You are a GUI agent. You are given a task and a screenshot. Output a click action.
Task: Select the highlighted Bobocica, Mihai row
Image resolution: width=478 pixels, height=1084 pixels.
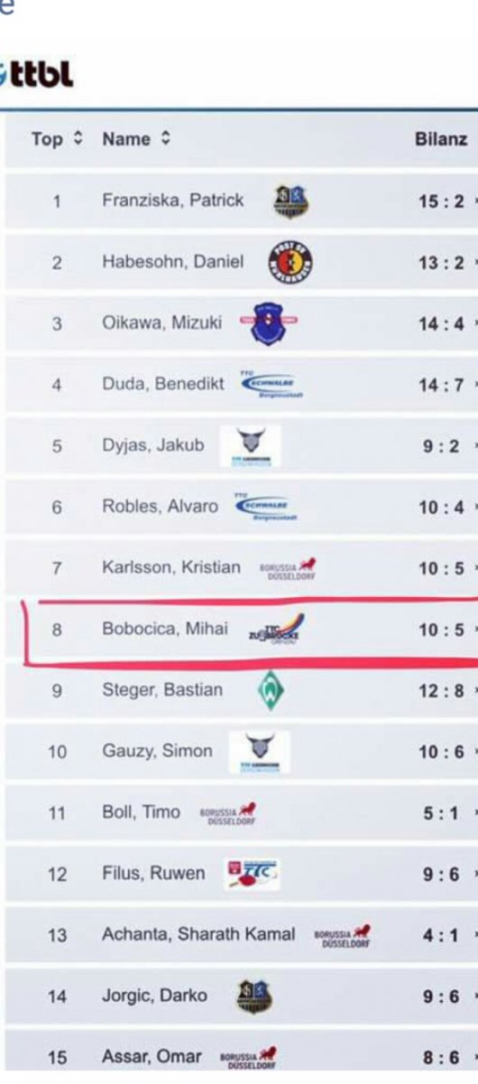241,630
